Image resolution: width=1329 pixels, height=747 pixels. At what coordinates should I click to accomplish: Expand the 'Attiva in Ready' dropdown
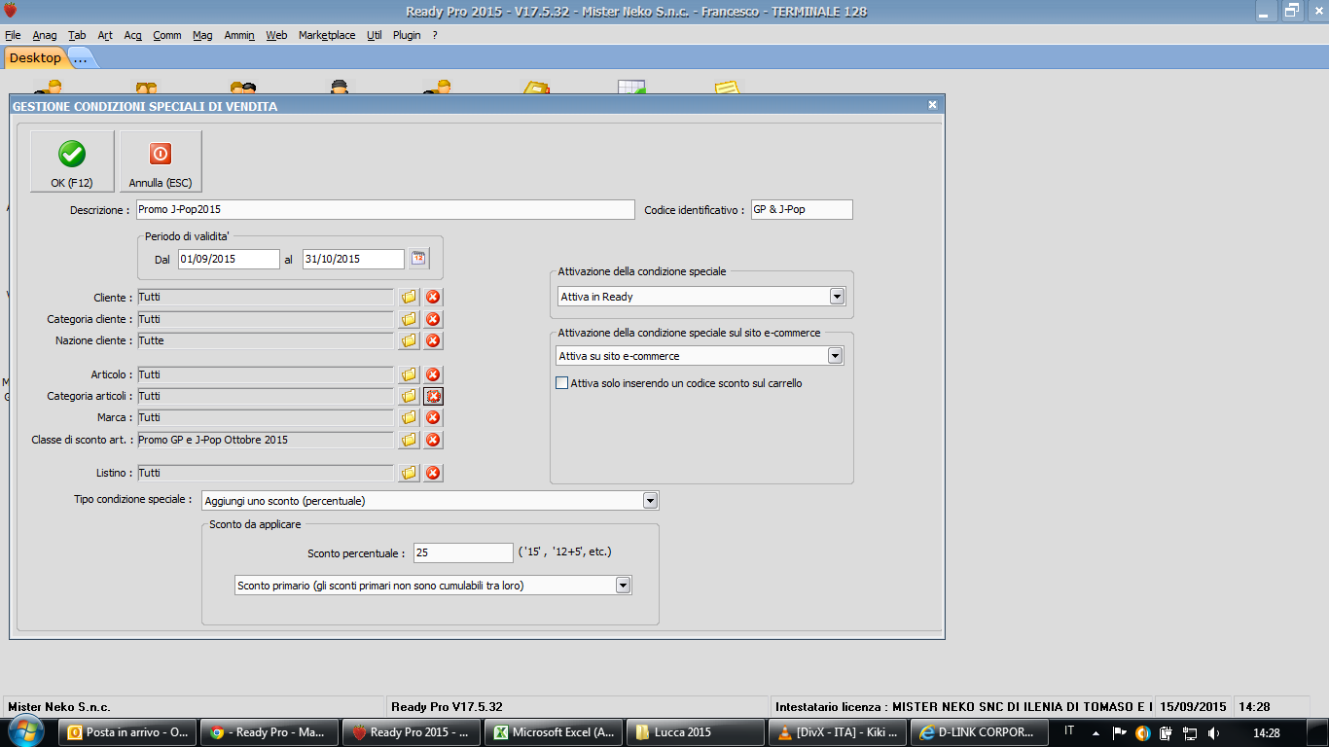(837, 297)
